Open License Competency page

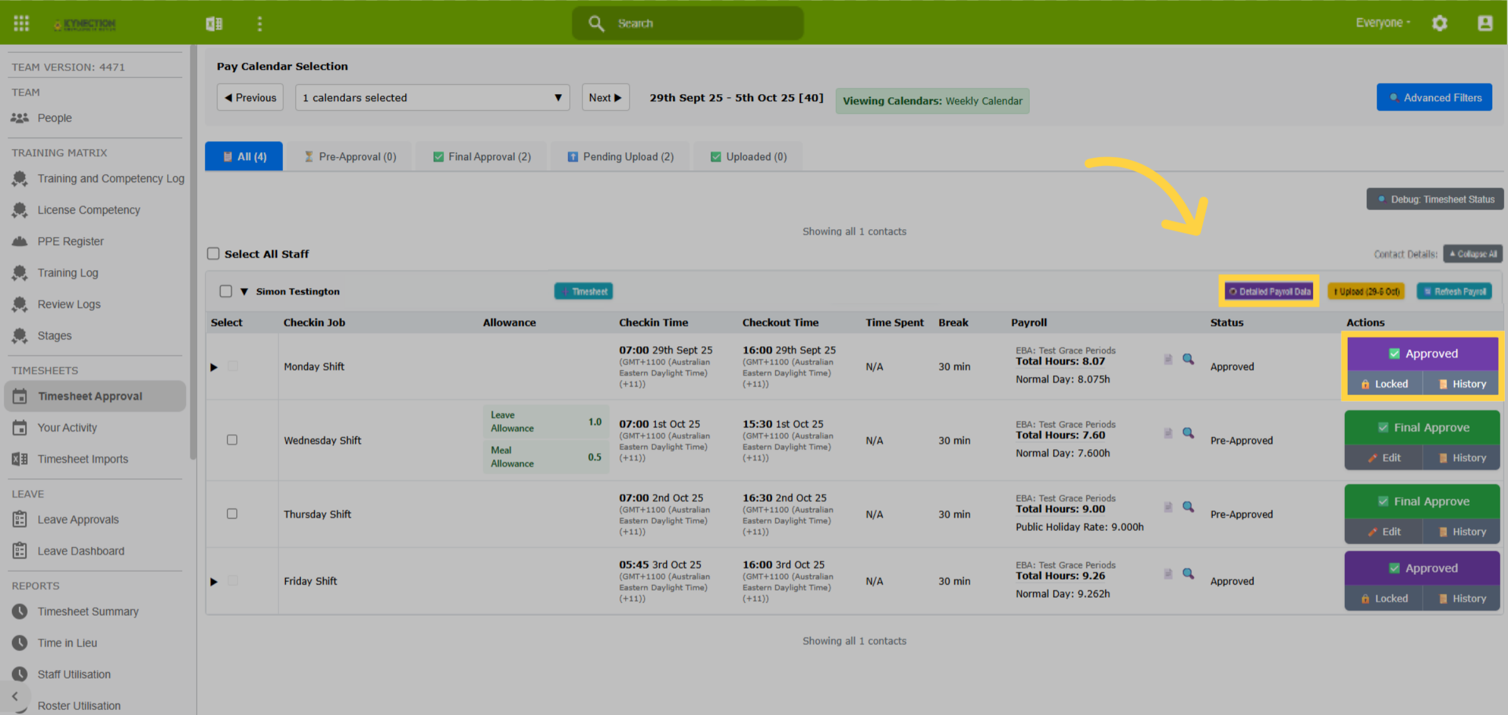tap(89, 210)
